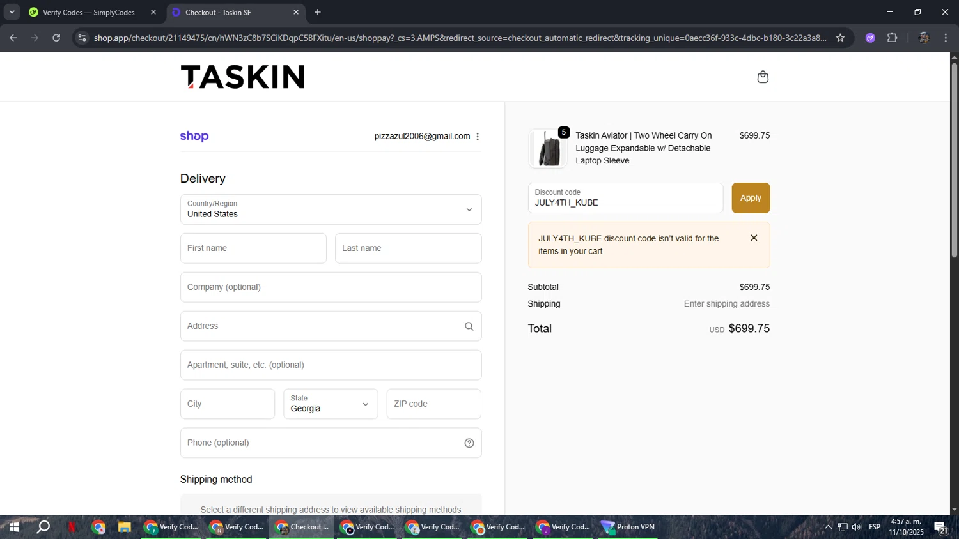This screenshot has height=539, width=959.
Task: Open the Chrome profile avatar
Action: click(923, 38)
